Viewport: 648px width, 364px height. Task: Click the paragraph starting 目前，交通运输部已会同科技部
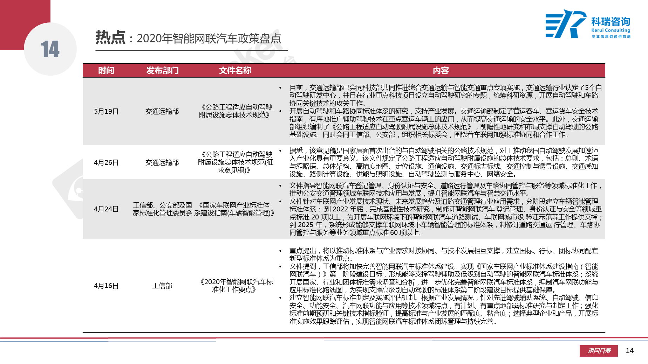[445, 95]
